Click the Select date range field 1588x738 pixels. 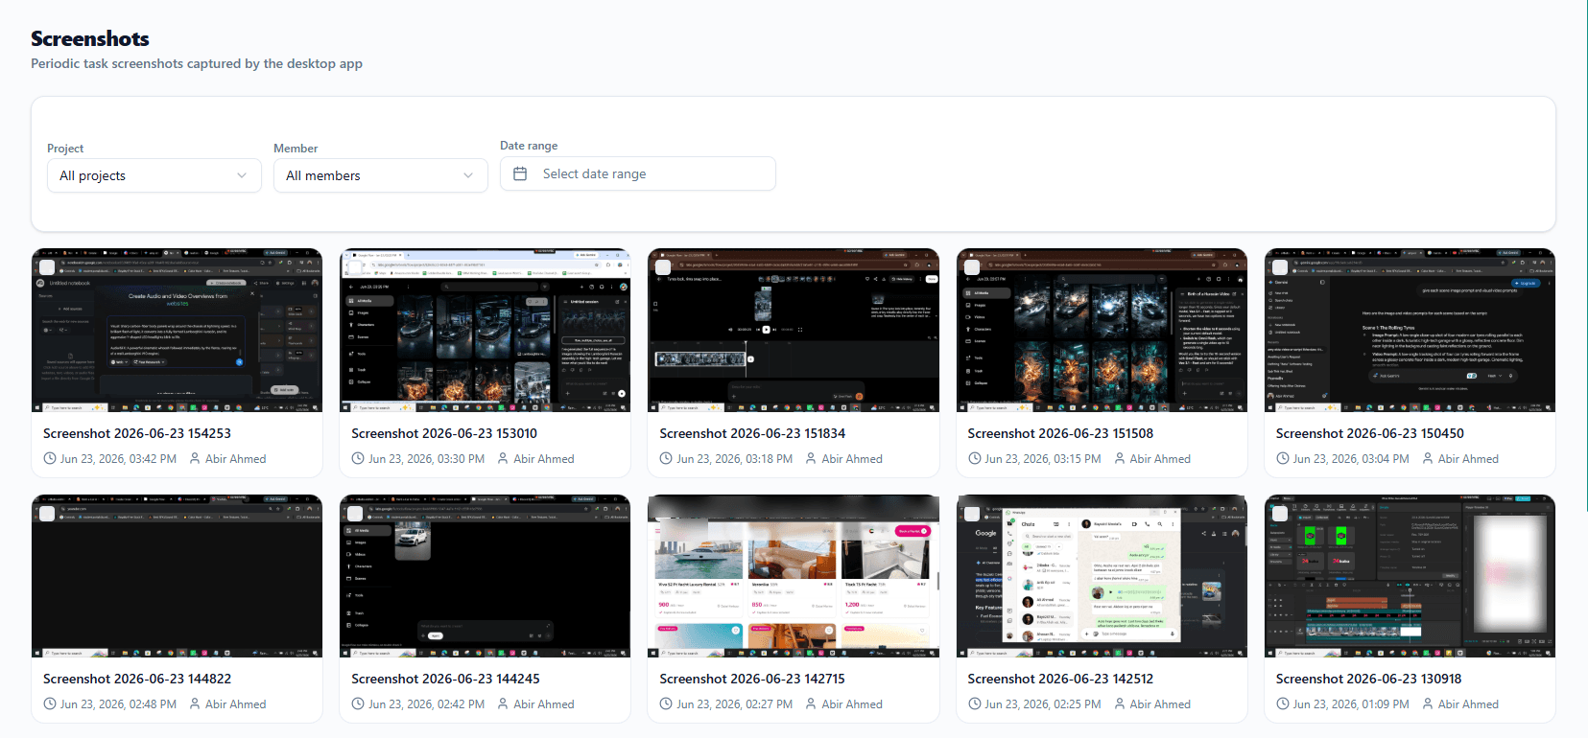638,173
